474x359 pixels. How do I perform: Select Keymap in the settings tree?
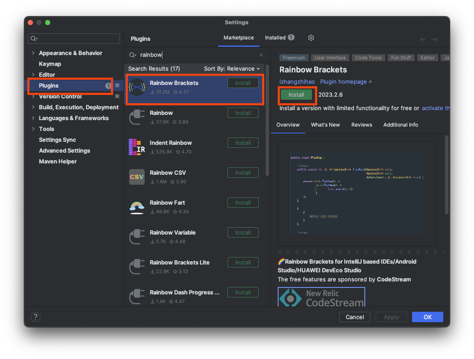pos(50,64)
